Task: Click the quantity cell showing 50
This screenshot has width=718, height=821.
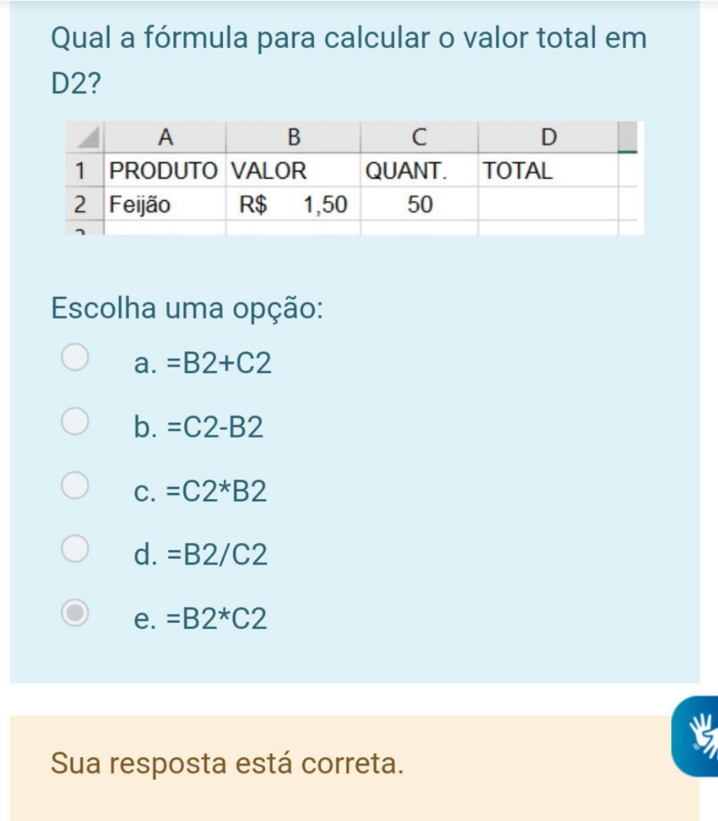Action: [419, 205]
